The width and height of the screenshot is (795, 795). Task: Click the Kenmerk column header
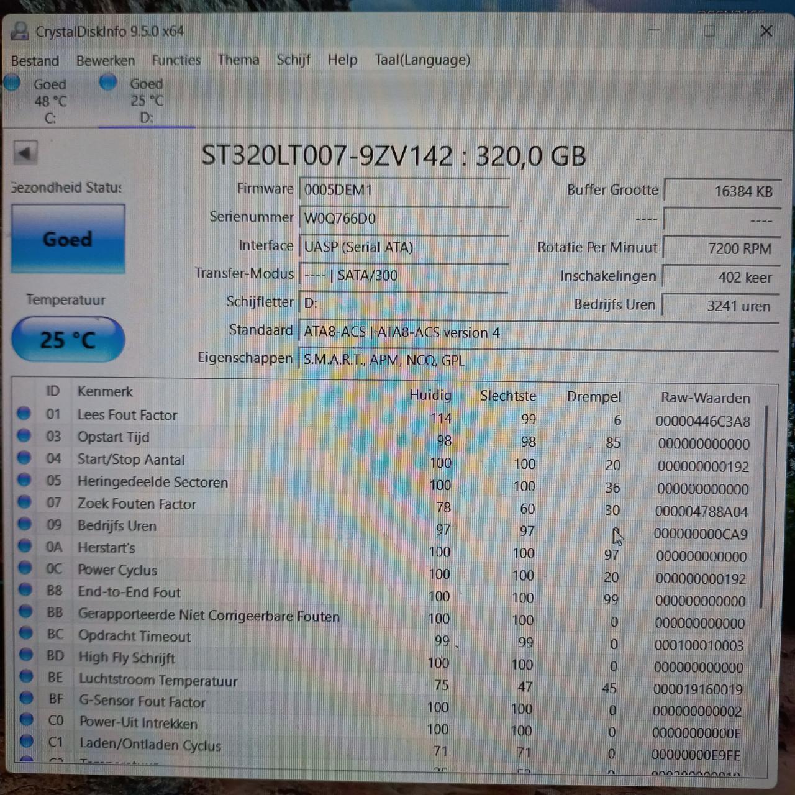[x=105, y=391]
